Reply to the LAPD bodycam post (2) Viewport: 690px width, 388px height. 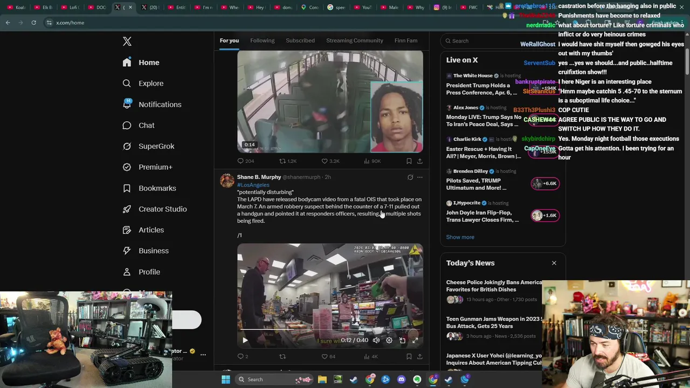tap(243, 356)
